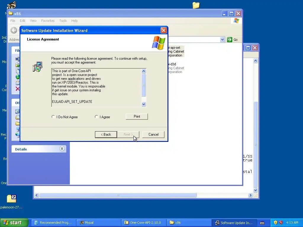
Task: Click the Print button in wizard
Action: [x=137, y=116]
